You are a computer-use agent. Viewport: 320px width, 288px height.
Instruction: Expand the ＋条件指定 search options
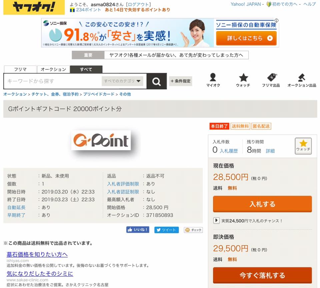181,81
